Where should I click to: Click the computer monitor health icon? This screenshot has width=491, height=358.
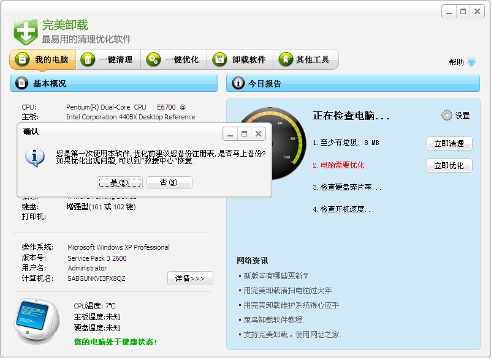click(x=37, y=321)
